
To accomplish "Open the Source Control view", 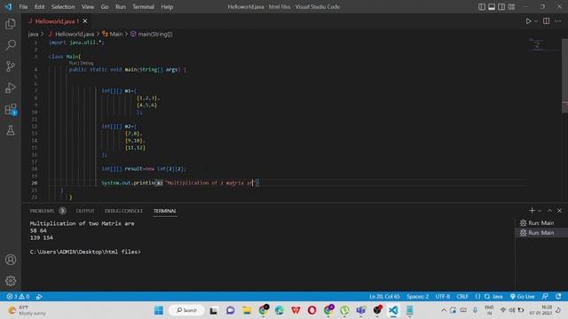I will pos(11,66).
